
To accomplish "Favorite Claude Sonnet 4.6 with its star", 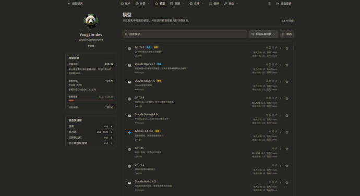I will (x=287, y=115).
